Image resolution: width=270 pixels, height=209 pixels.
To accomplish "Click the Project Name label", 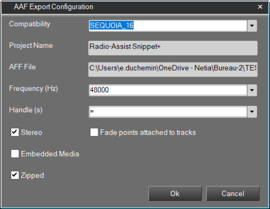I will [x=31, y=46].
